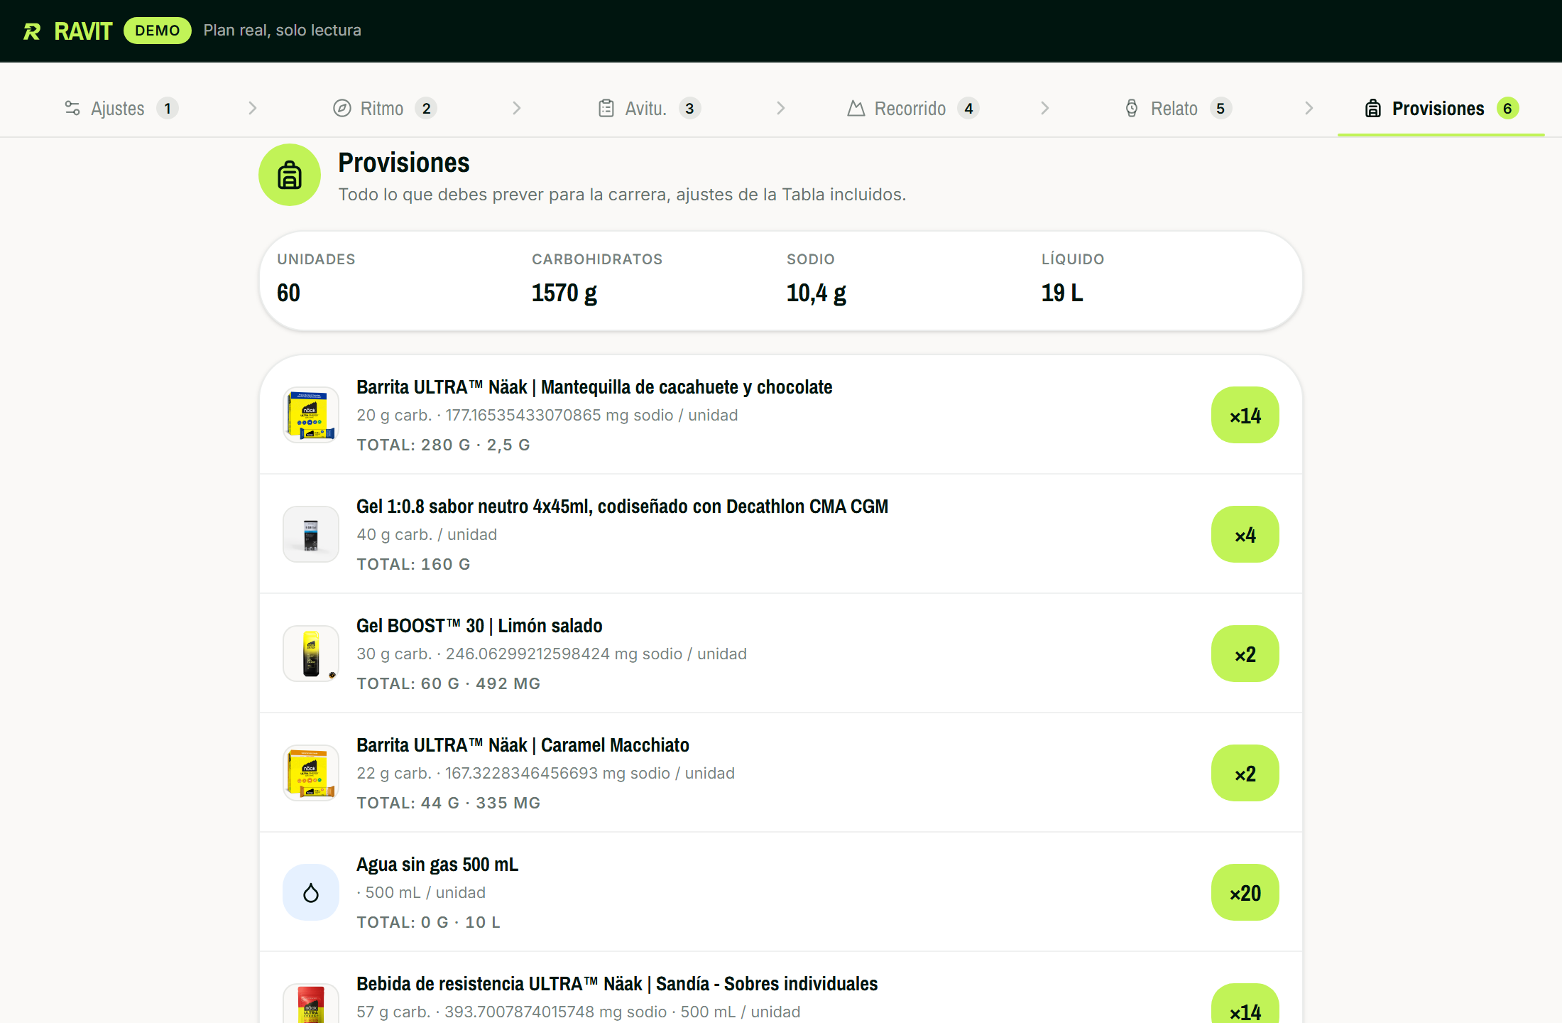Click the chevron after Ajustes
This screenshot has width=1562, height=1023.
pyautogui.click(x=253, y=108)
